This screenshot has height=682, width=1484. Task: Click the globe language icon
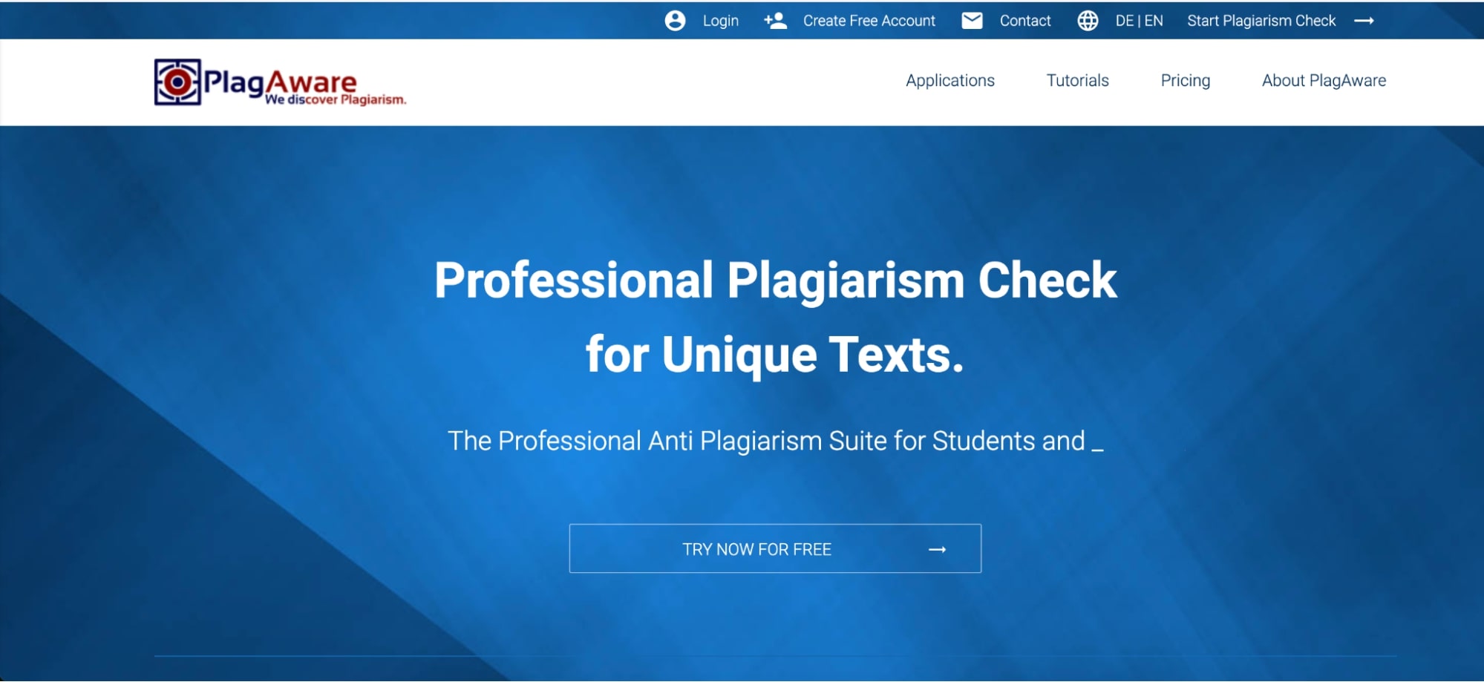click(x=1088, y=21)
